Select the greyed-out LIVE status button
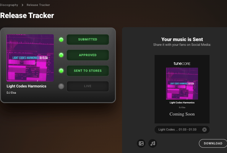This screenshot has height=153, width=227. click(88, 86)
